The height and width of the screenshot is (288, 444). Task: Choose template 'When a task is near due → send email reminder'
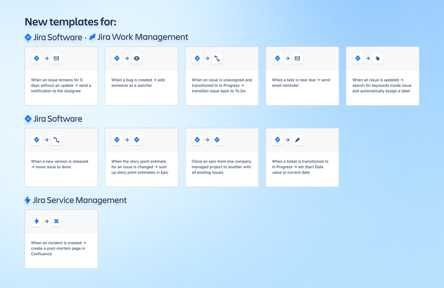pos(302,76)
